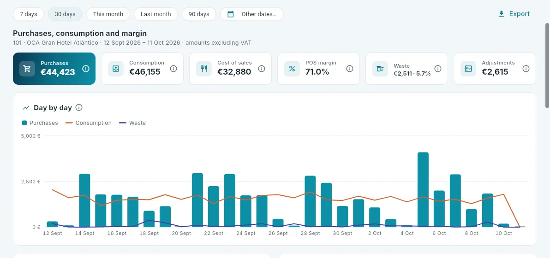The width and height of the screenshot is (550, 258).
Task: Show info for the Waste card
Action: [x=438, y=69]
